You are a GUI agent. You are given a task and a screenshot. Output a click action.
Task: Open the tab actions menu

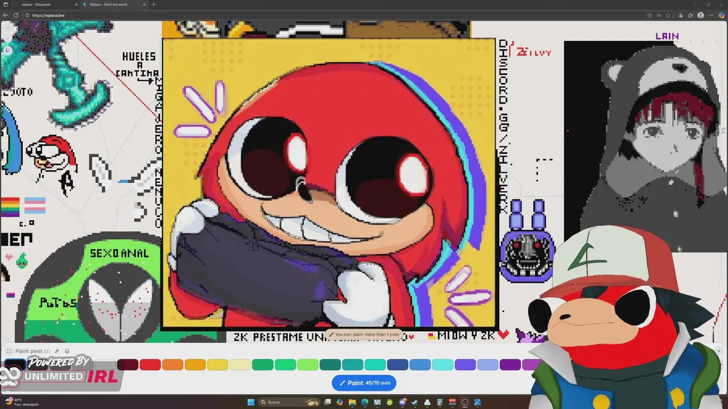(6, 5)
